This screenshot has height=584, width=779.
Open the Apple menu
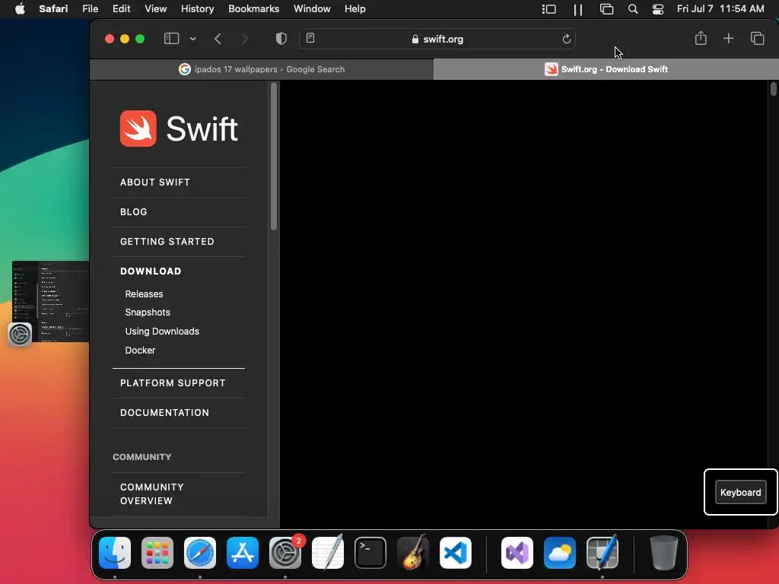(x=20, y=9)
